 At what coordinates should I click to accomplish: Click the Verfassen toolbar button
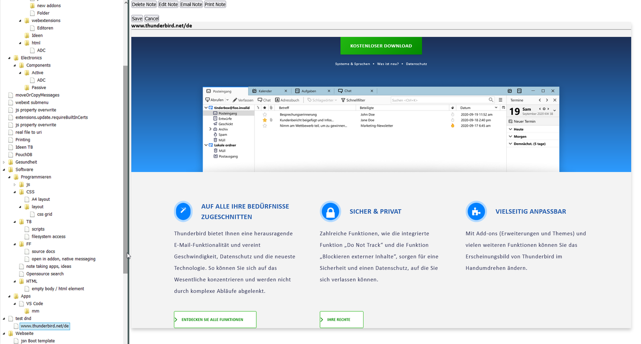tap(243, 100)
